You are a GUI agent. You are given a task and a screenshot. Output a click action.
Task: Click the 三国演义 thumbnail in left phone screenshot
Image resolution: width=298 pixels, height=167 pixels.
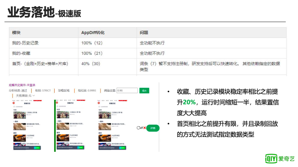pos(19,115)
